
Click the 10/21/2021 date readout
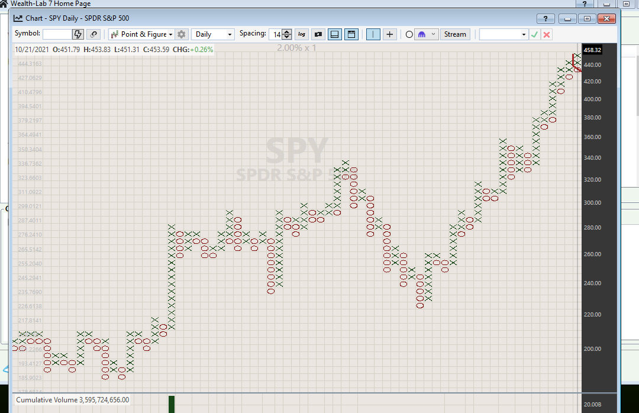tap(32, 50)
